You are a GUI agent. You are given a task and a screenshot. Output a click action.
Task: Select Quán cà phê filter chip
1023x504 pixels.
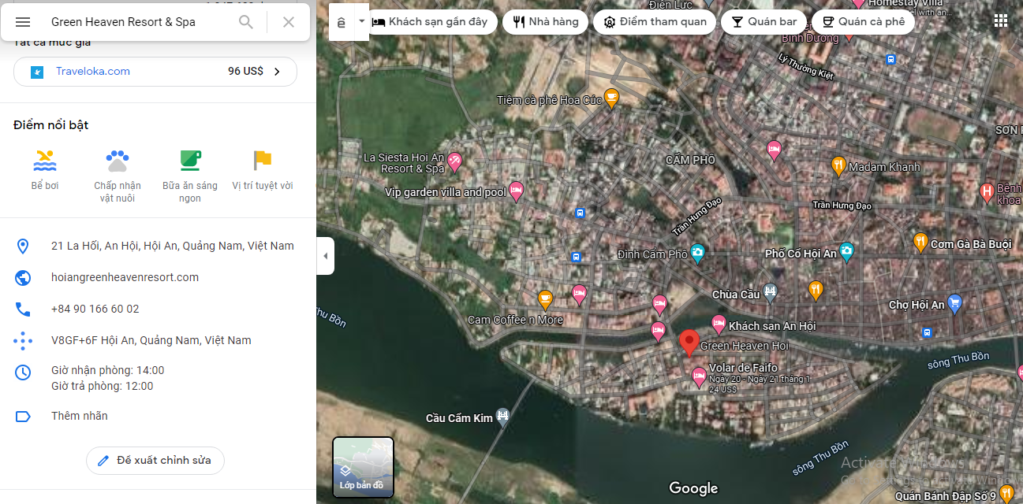click(x=863, y=22)
